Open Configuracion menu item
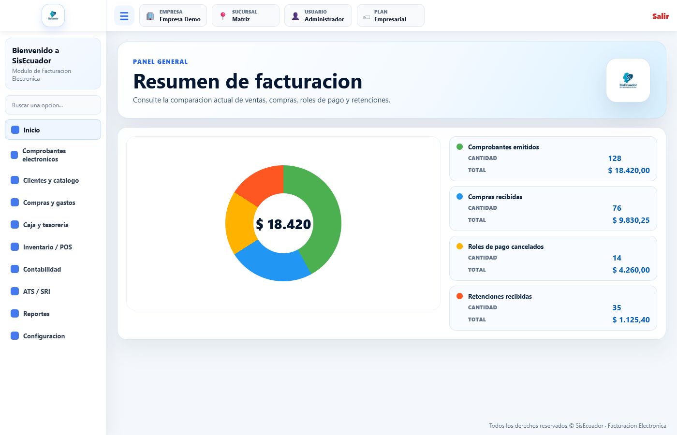677x435 pixels. click(x=53, y=336)
